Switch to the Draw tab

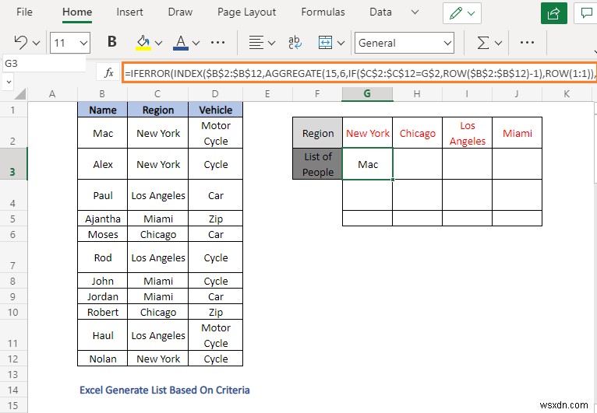pyautogui.click(x=180, y=12)
